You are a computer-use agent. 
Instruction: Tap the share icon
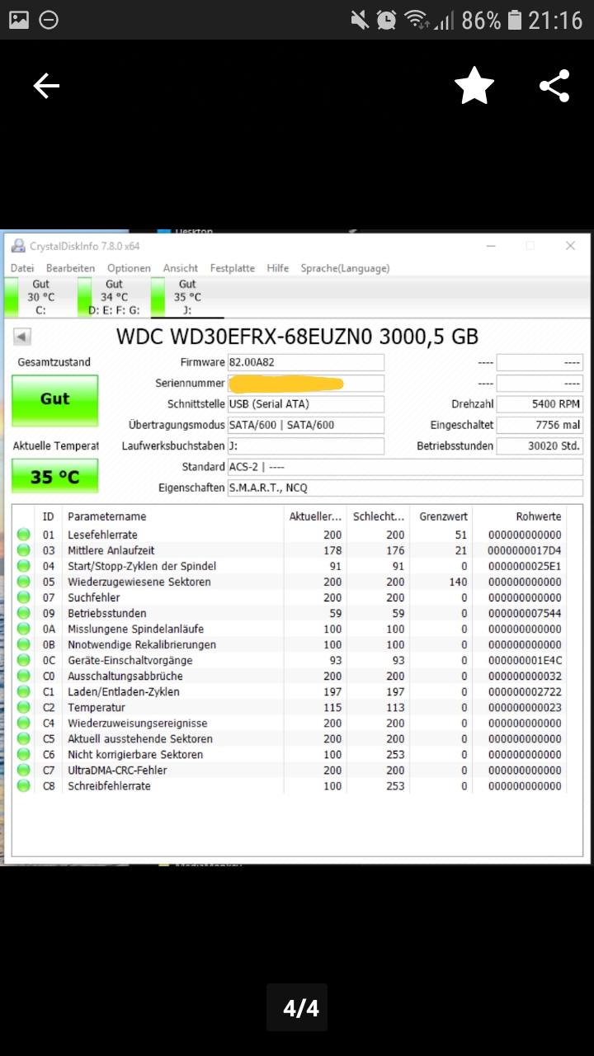point(554,86)
